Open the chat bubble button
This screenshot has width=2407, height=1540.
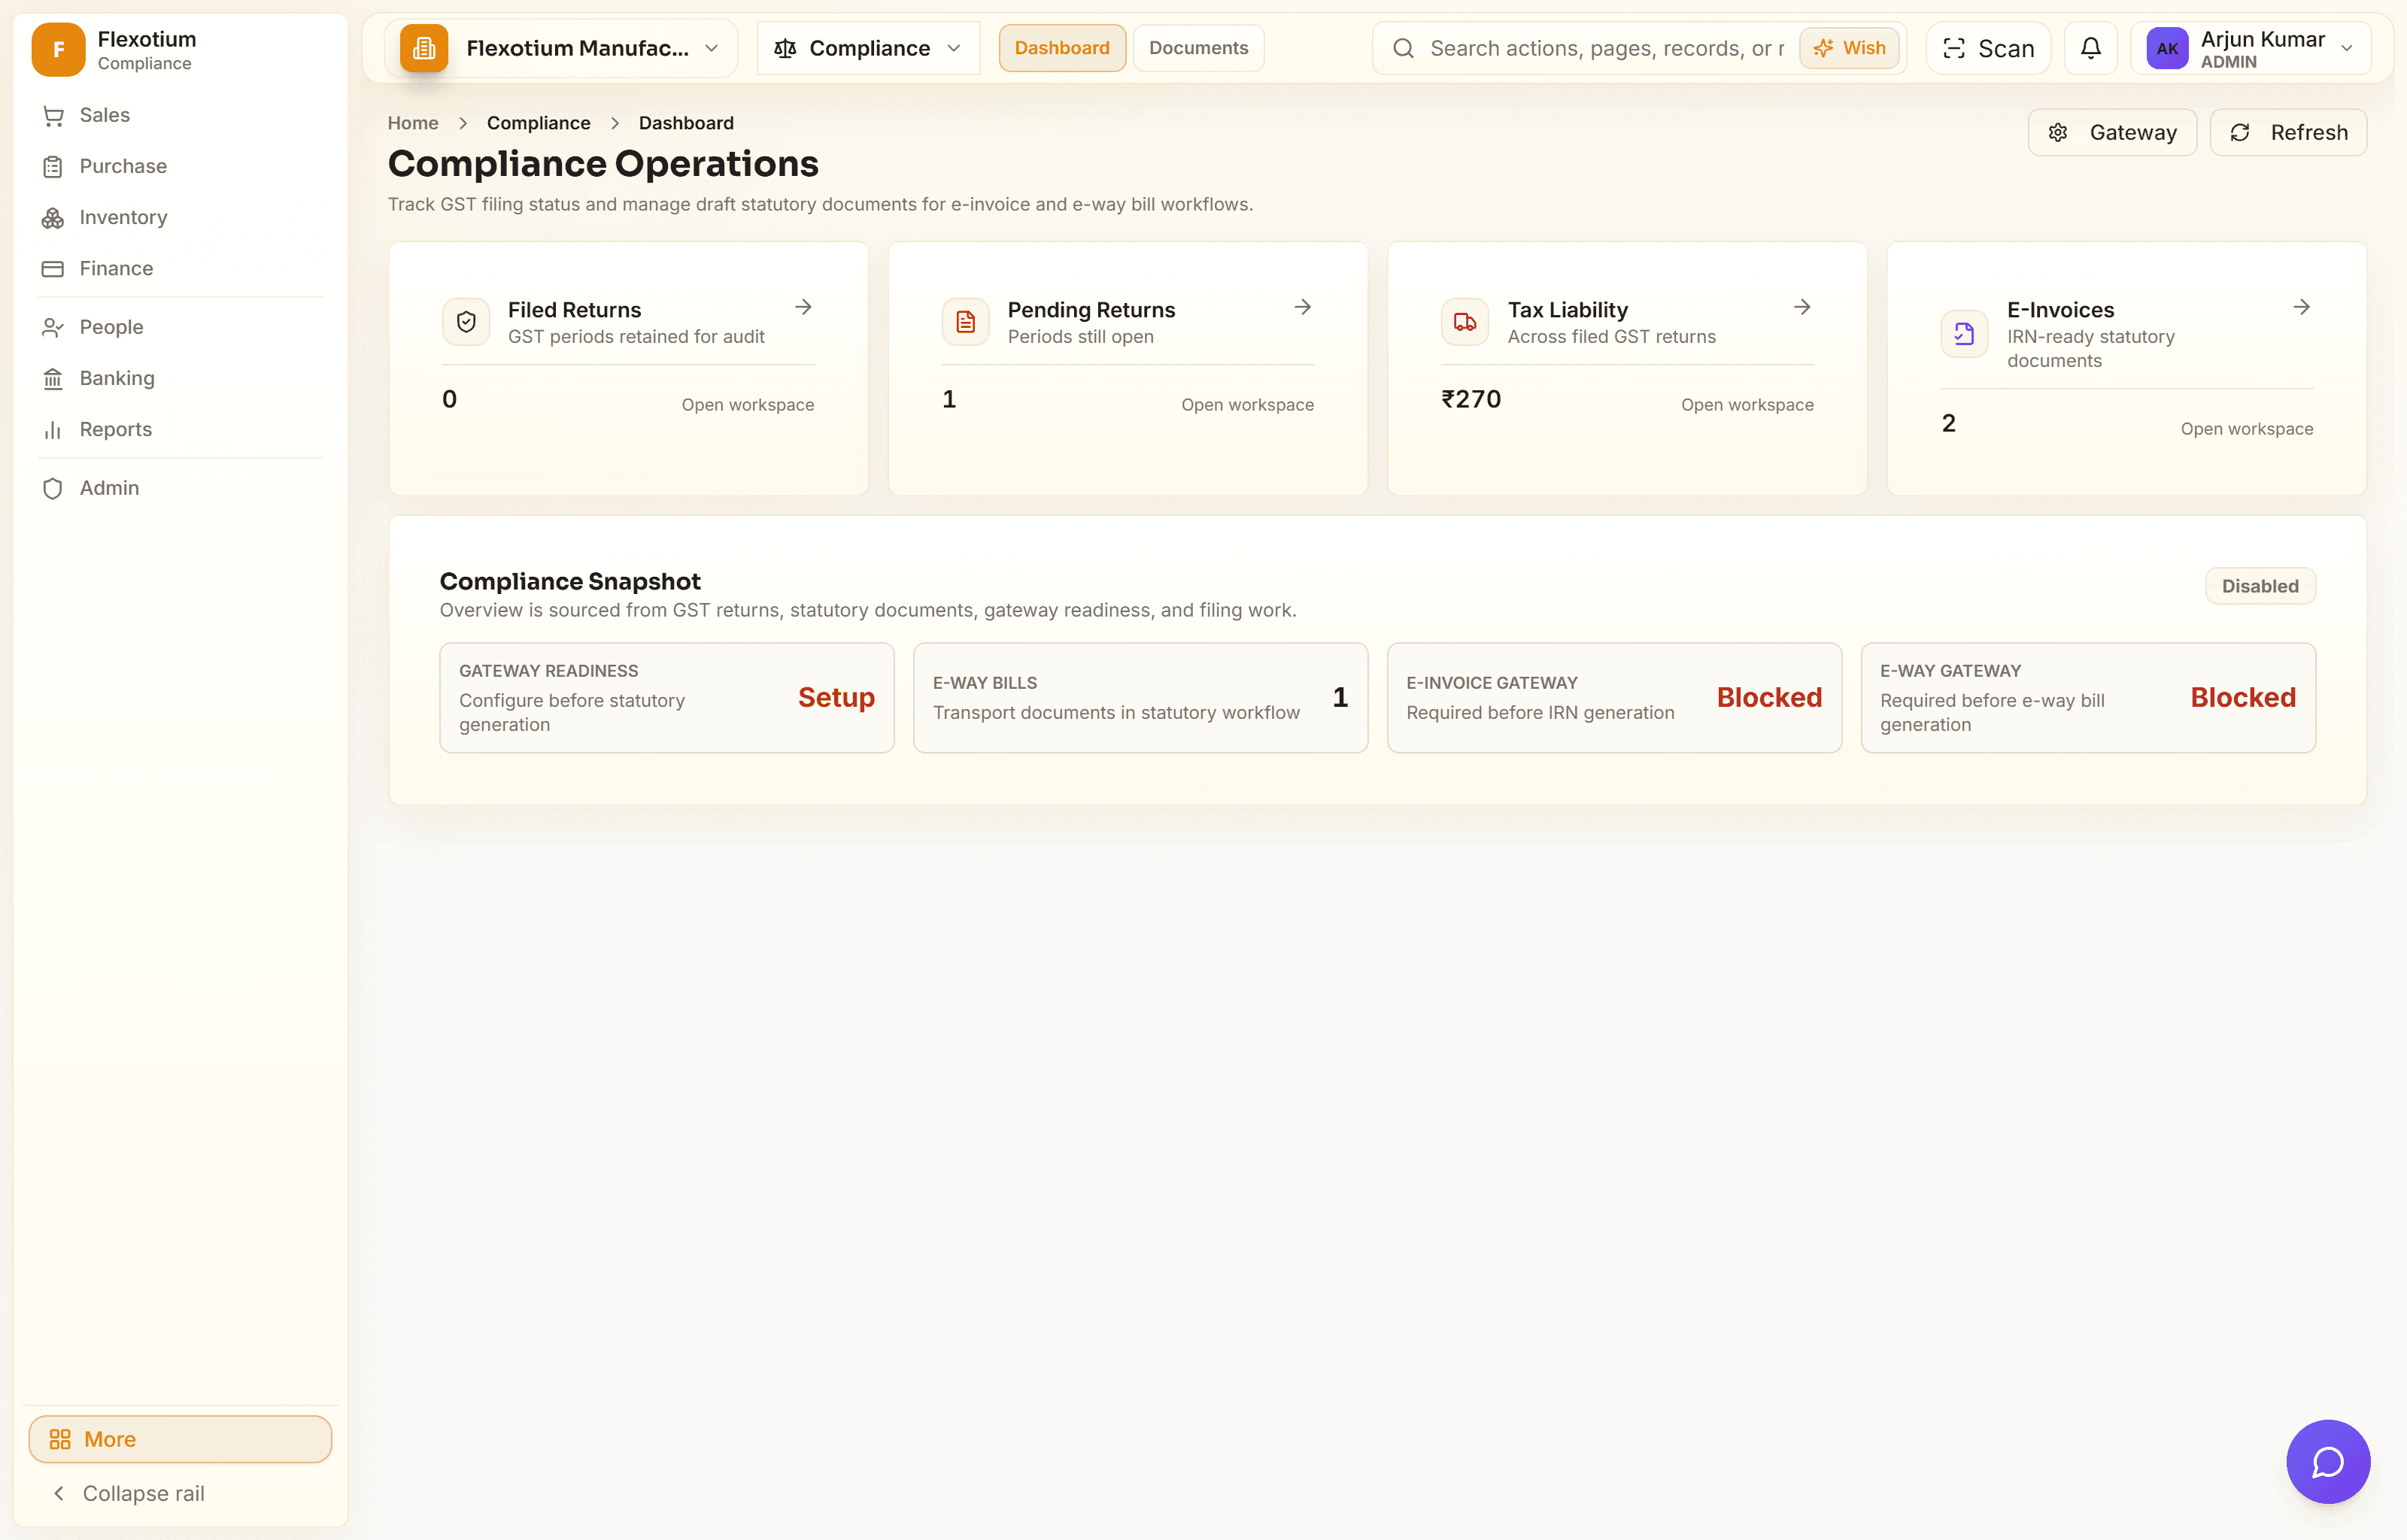(2328, 1462)
